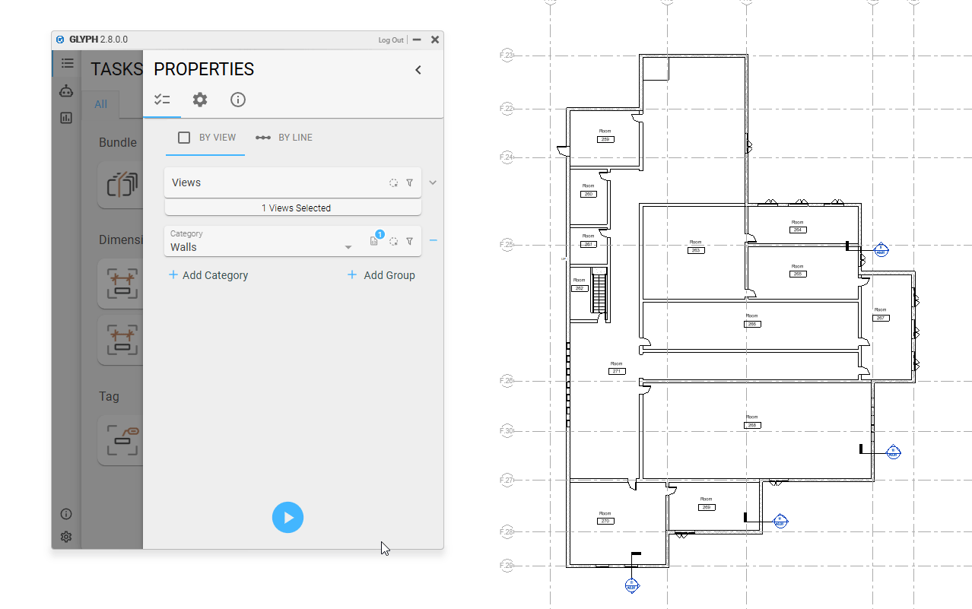Select the BY VIEW tab
972x609 pixels.
pos(206,138)
